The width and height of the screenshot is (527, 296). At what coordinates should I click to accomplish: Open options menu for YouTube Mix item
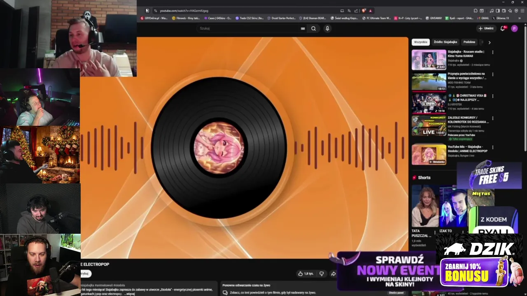[x=492, y=147]
